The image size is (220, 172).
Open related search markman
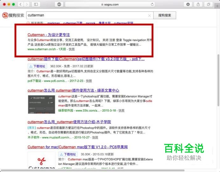point(54,23)
